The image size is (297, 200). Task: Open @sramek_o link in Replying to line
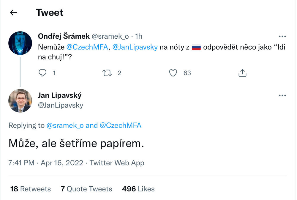(x=65, y=125)
